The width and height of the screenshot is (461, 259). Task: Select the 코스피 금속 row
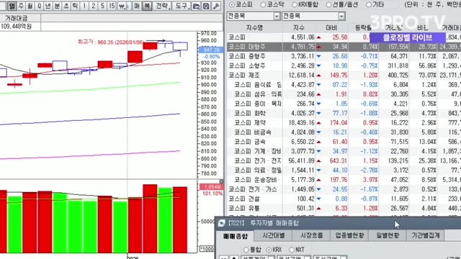pyautogui.click(x=344, y=142)
